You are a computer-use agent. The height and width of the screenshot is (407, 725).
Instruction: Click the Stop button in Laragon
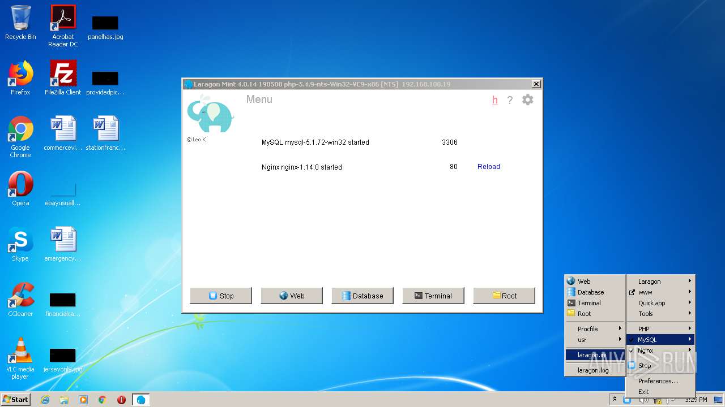click(221, 296)
